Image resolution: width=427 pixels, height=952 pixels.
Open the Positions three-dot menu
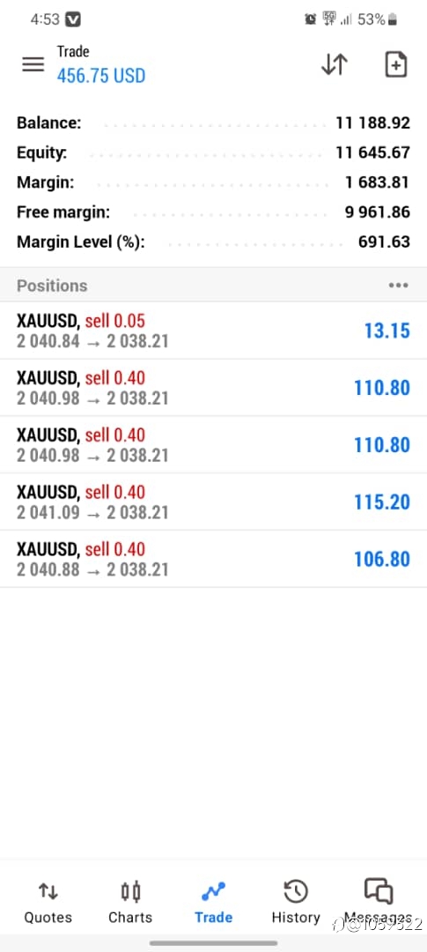399,286
